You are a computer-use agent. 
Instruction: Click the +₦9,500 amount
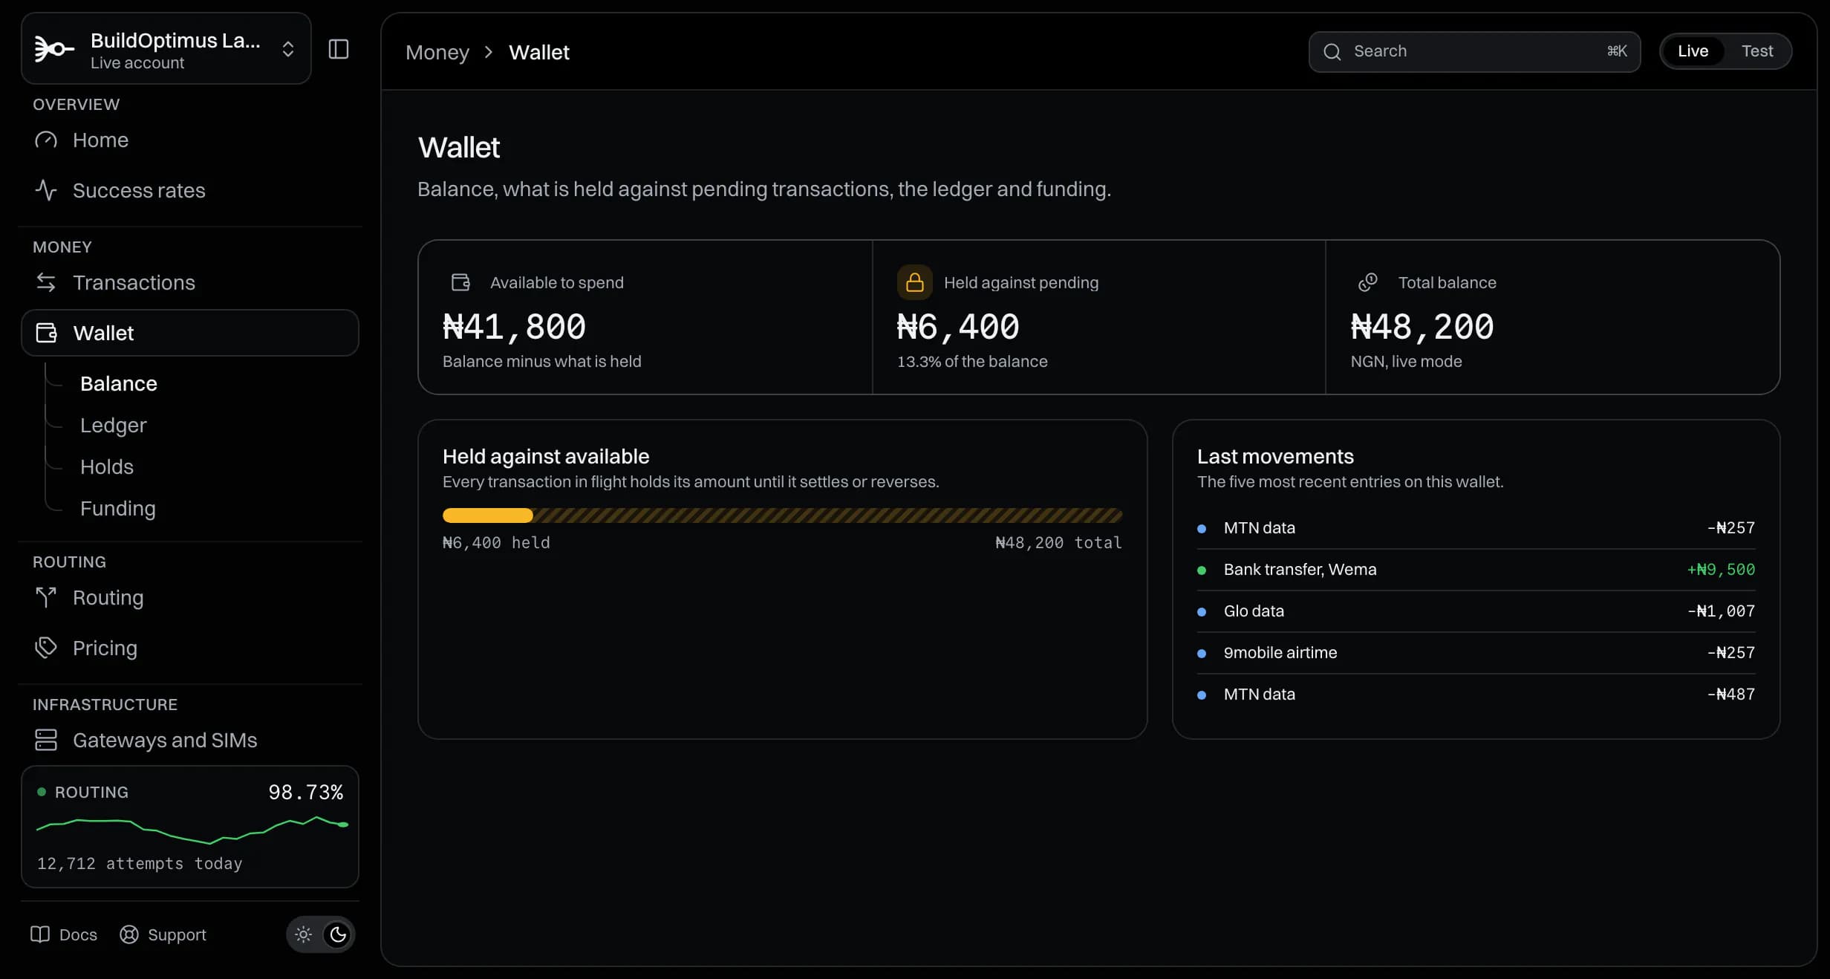(1721, 570)
